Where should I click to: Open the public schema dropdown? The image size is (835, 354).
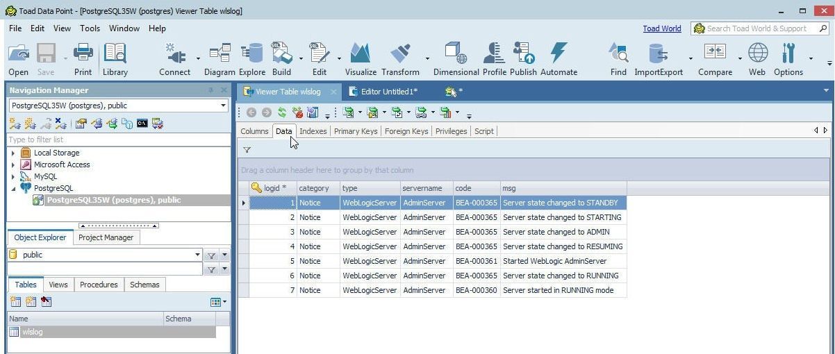point(197,255)
